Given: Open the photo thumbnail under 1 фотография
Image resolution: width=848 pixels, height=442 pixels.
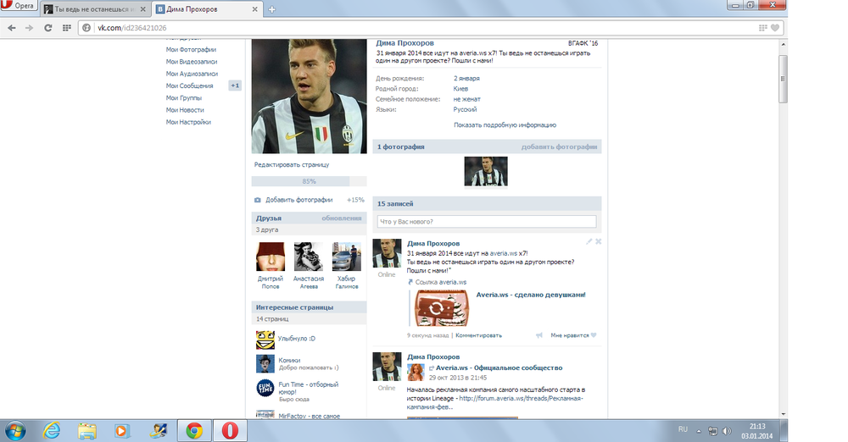Looking at the screenshot, I should coord(486,171).
